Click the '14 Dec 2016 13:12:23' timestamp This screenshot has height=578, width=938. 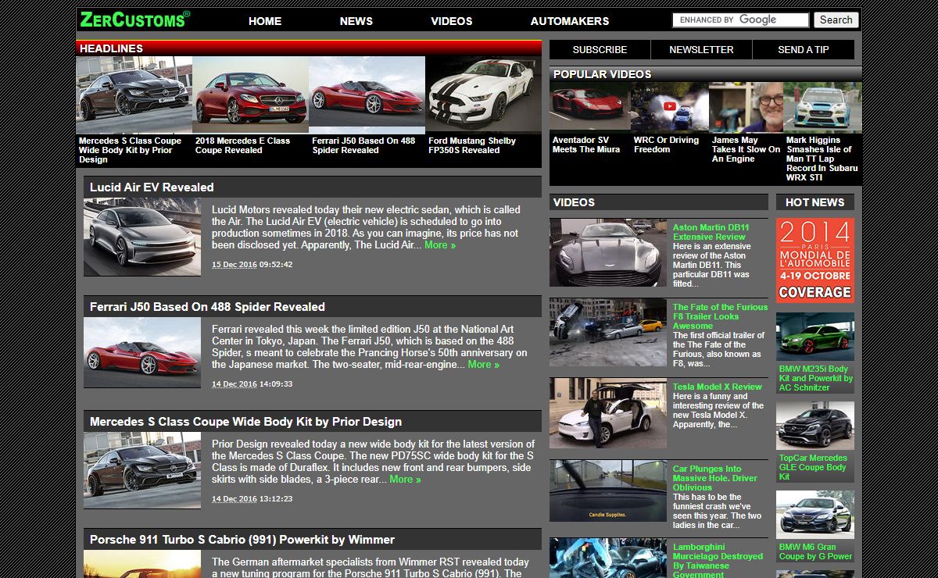252,499
